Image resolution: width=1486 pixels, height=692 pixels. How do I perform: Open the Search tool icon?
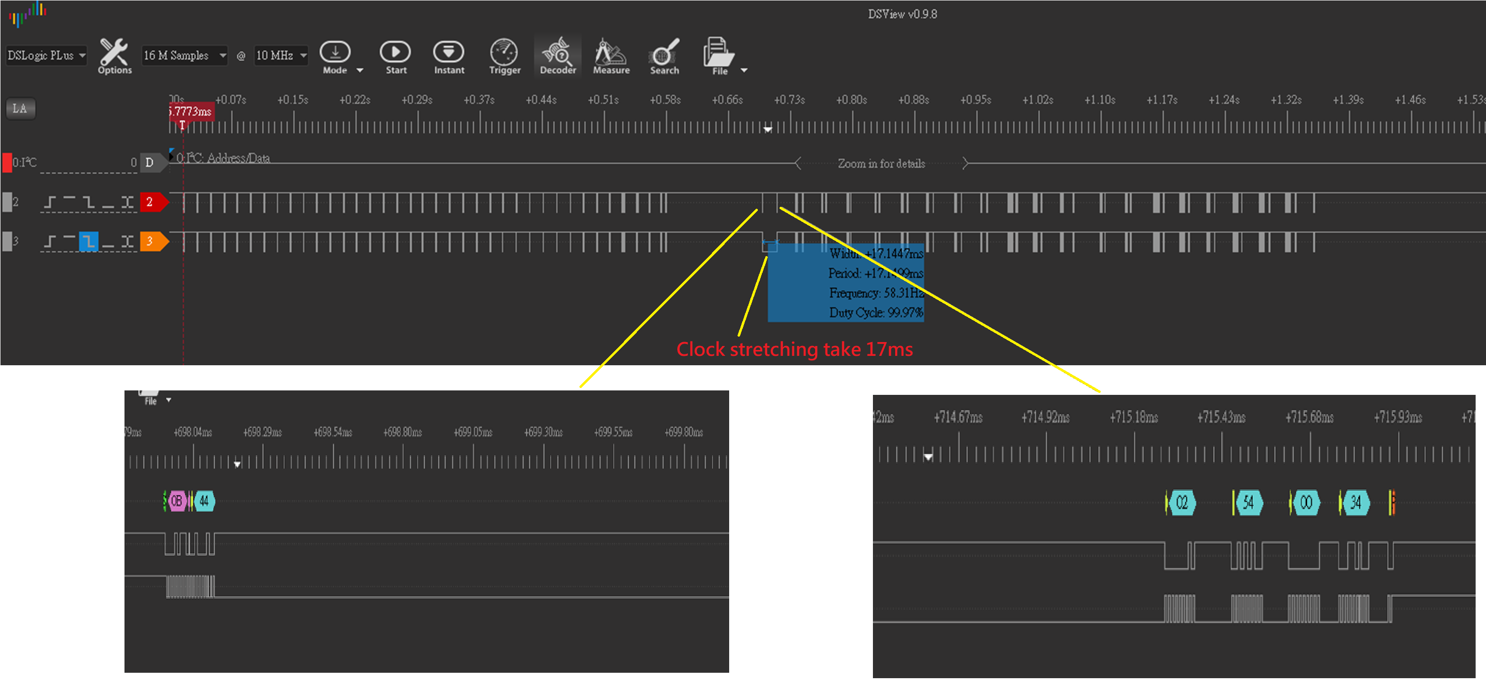coord(664,52)
